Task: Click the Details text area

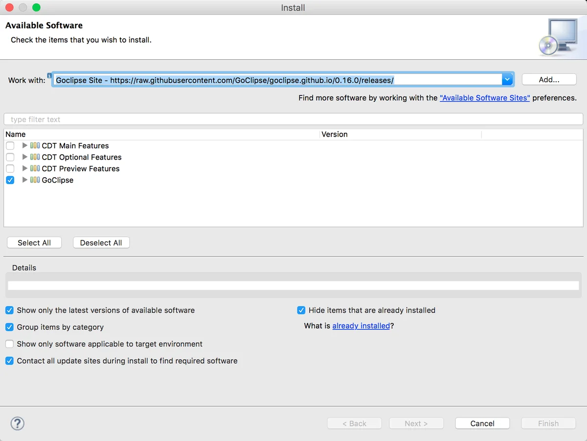Action: (293, 285)
